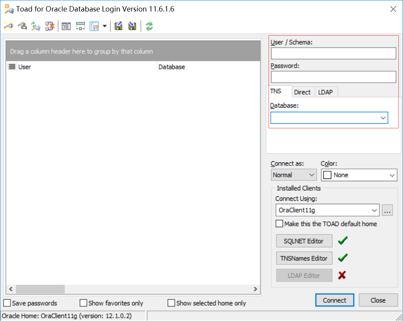403x321 pixels.
Task: Expand the Database dropdown
Action: 383,118
